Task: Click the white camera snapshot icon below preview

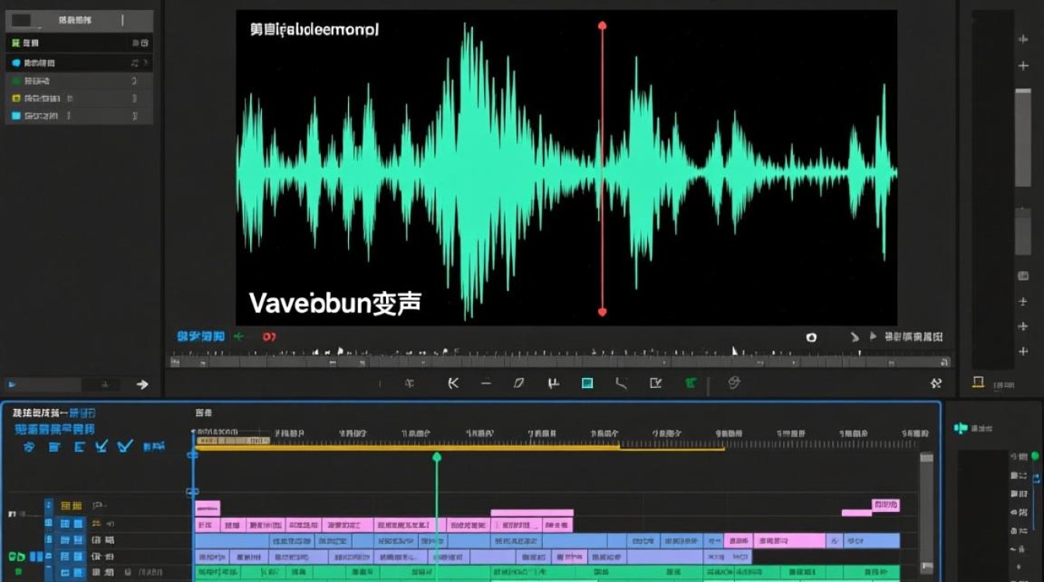Action: click(x=811, y=338)
